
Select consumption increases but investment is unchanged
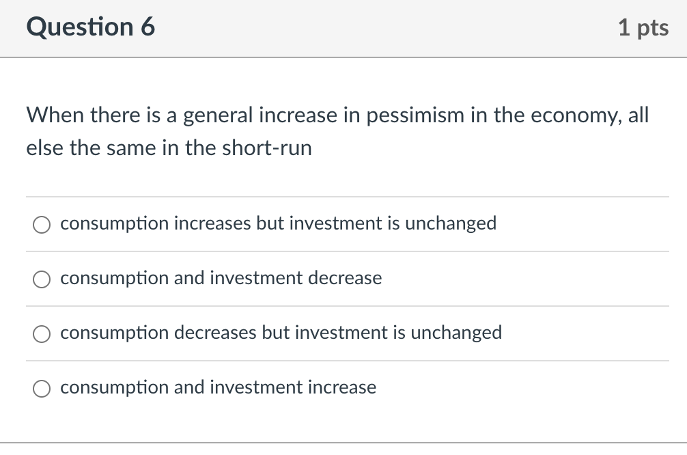point(42,224)
